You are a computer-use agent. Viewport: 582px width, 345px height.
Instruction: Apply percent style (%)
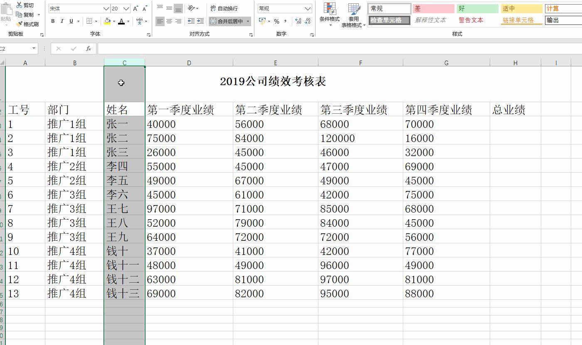pyautogui.click(x=276, y=21)
